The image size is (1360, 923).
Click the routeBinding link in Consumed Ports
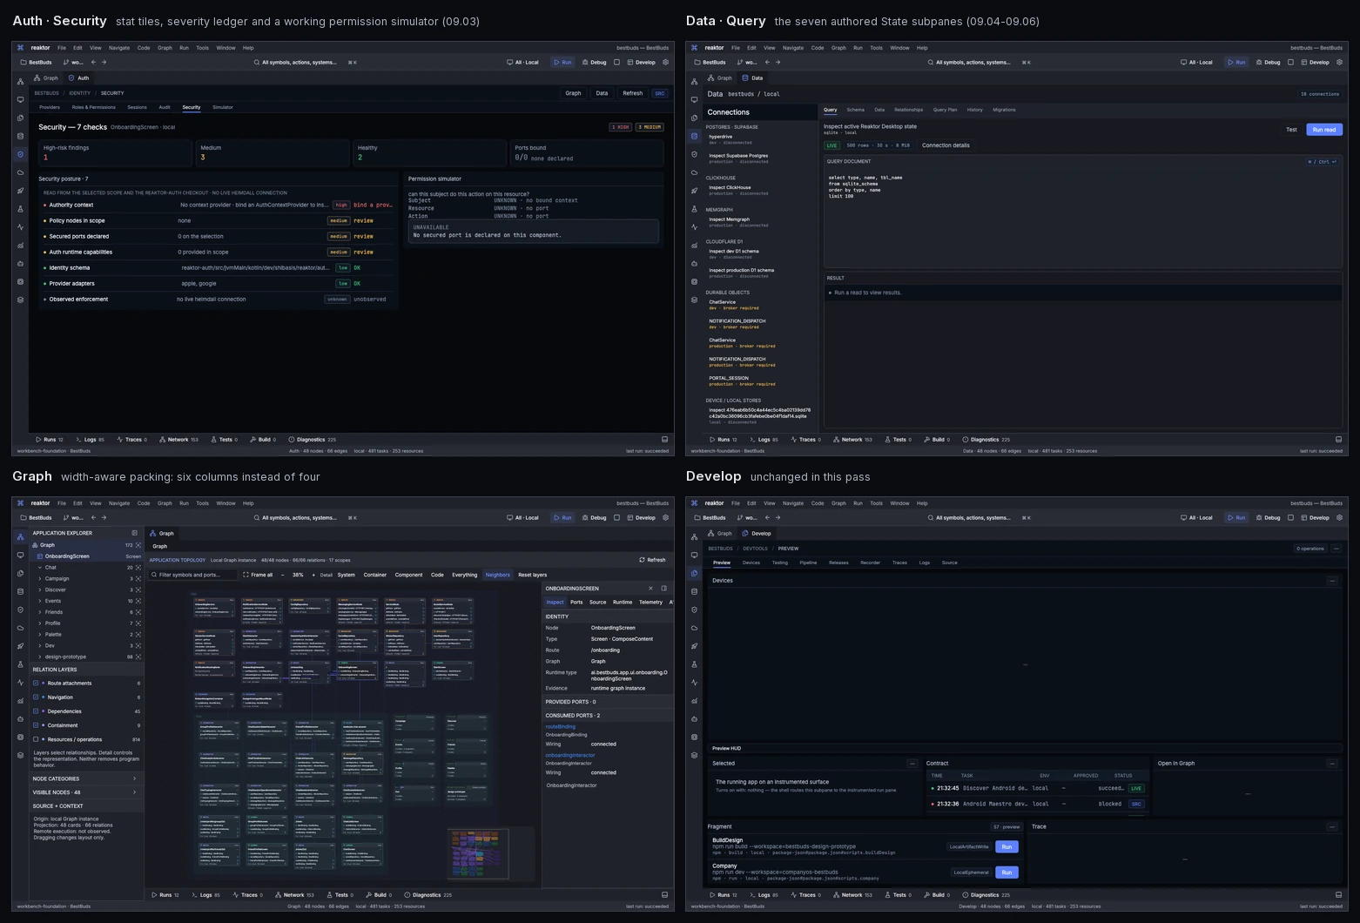pyautogui.click(x=561, y=726)
